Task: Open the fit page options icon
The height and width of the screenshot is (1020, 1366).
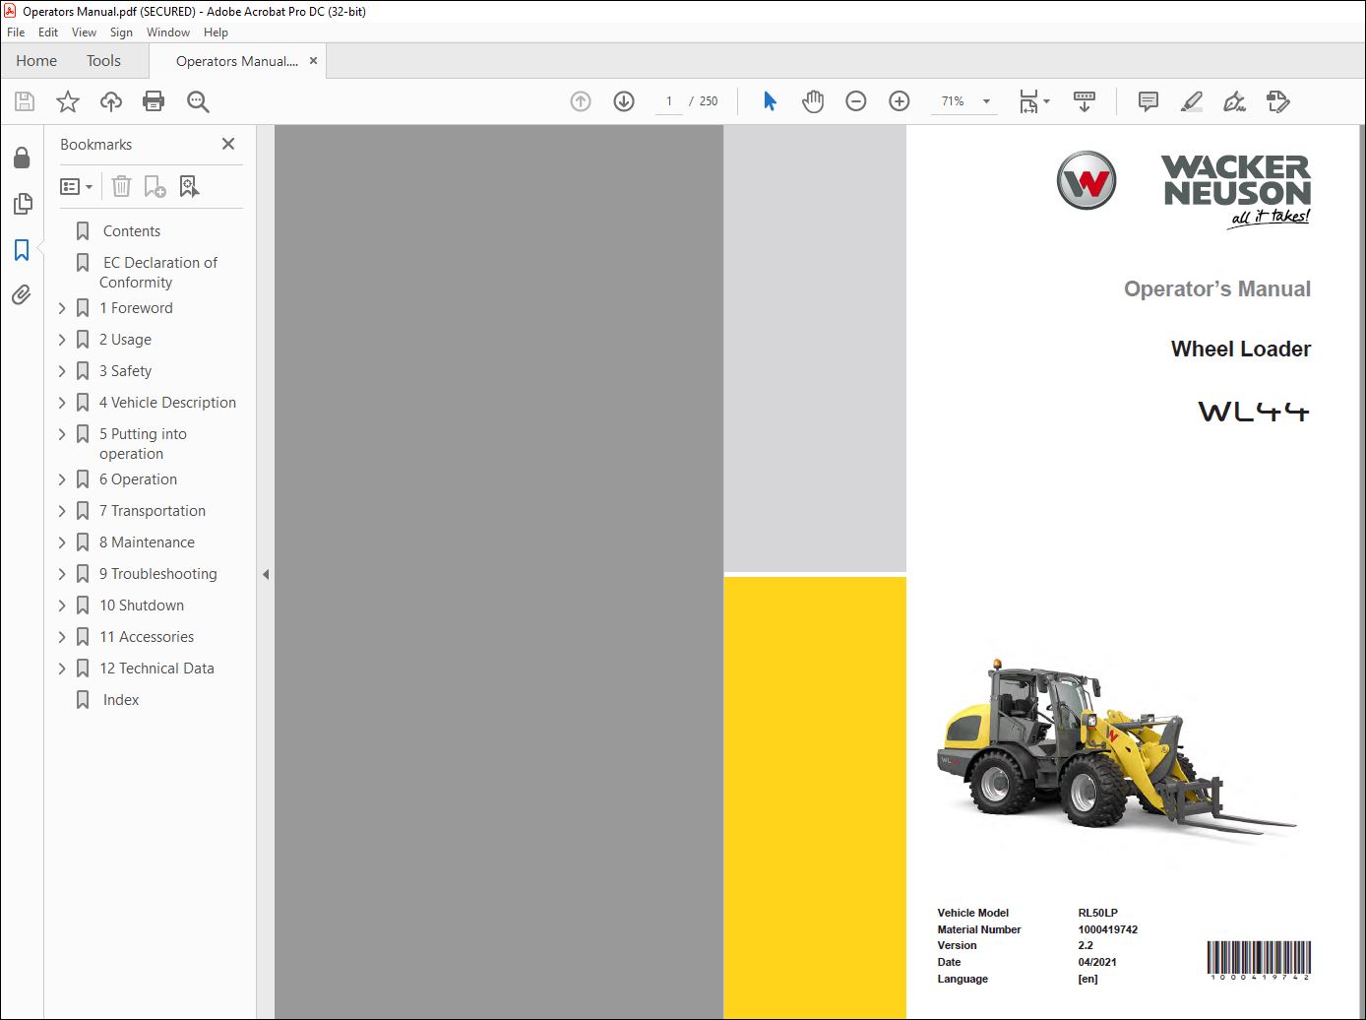Action: pos(1034,101)
